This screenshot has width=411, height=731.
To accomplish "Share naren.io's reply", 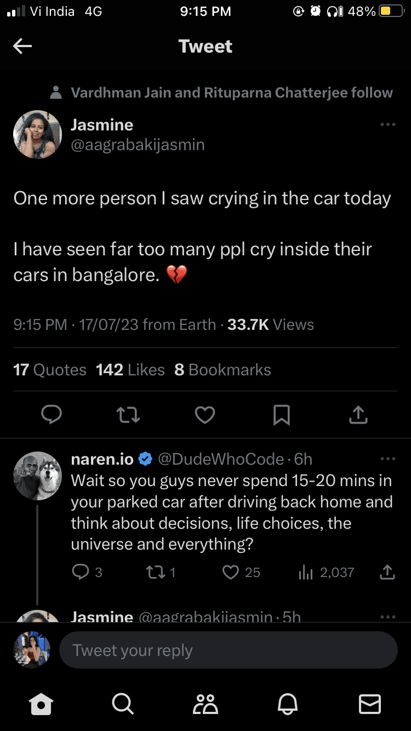I will 387,572.
